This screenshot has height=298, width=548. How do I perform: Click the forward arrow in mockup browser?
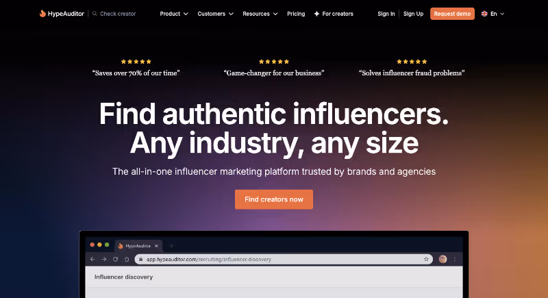[x=104, y=259]
